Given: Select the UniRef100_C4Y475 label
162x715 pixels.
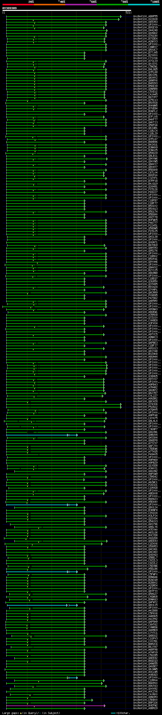Looking at the screenshot, I should [x=145, y=418].
